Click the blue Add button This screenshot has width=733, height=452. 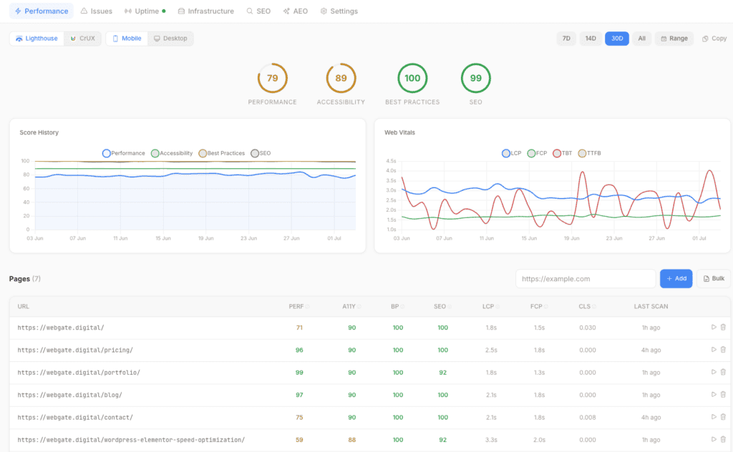(x=676, y=279)
